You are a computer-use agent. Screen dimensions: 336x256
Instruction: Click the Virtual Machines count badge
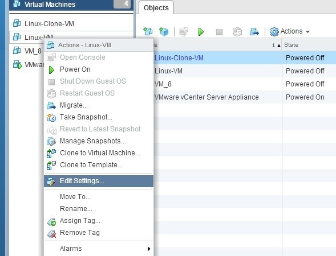pyautogui.click(x=122, y=3)
